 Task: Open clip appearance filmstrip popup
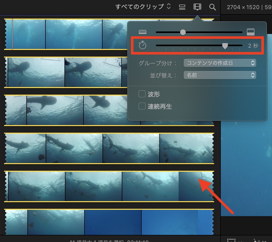click(x=197, y=7)
